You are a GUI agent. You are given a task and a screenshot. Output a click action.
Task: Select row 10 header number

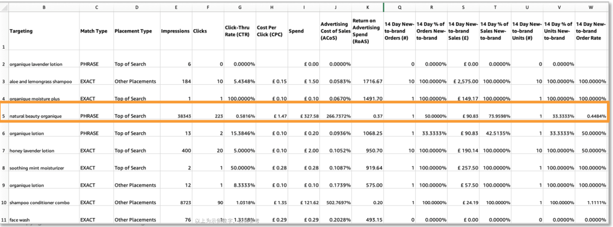[x=4, y=203]
